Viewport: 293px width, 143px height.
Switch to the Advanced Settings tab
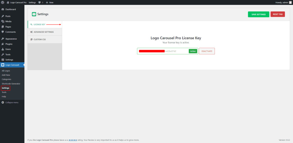point(43,32)
